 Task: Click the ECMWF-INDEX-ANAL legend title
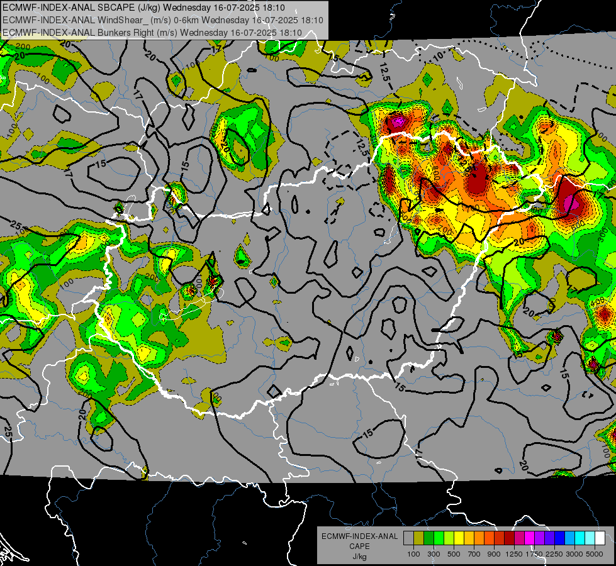click(x=359, y=536)
